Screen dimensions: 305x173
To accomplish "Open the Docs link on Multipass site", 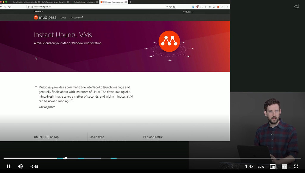I will 63,18.
